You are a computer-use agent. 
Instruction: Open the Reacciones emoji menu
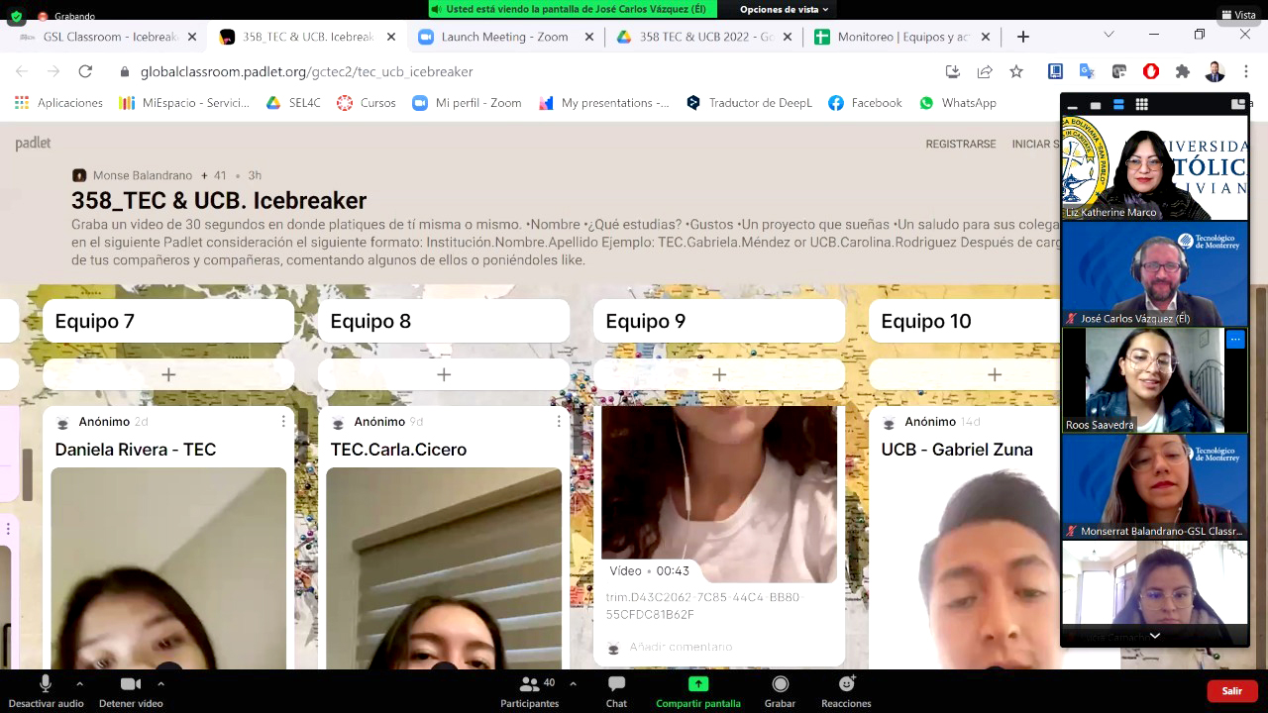[x=846, y=684]
